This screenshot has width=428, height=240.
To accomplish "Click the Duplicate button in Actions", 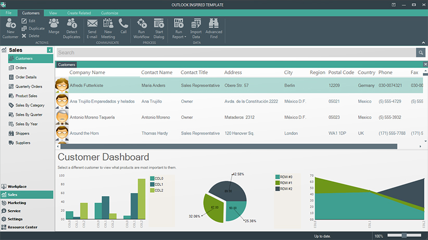I will pyautogui.click(x=33, y=29).
